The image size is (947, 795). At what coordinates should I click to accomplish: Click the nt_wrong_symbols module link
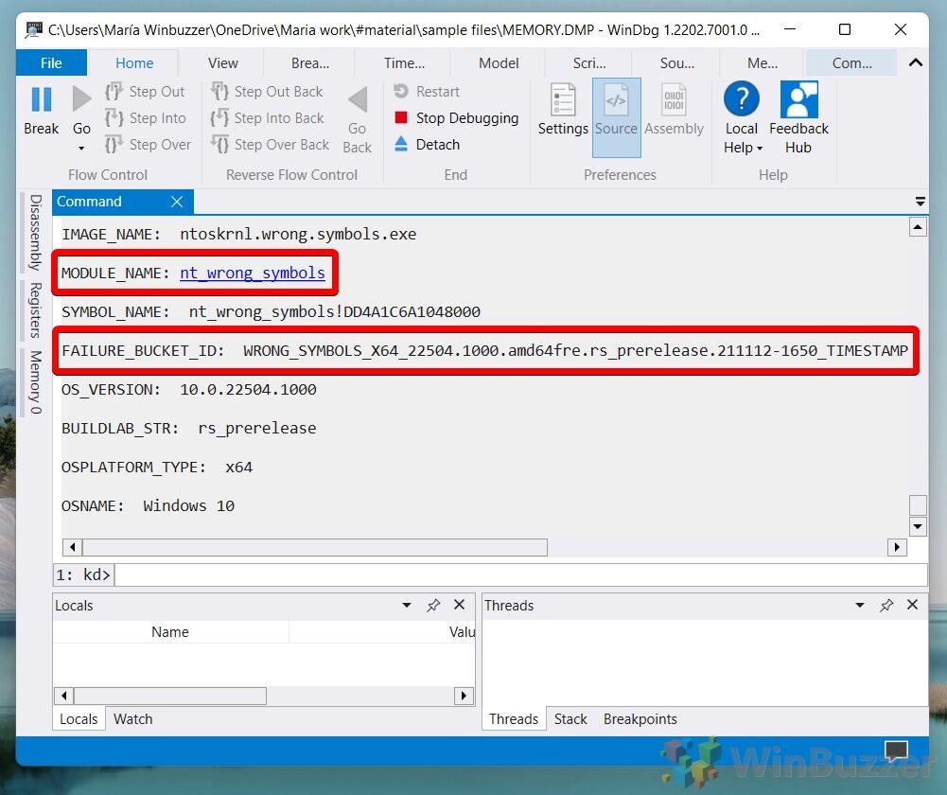click(x=253, y=274)
